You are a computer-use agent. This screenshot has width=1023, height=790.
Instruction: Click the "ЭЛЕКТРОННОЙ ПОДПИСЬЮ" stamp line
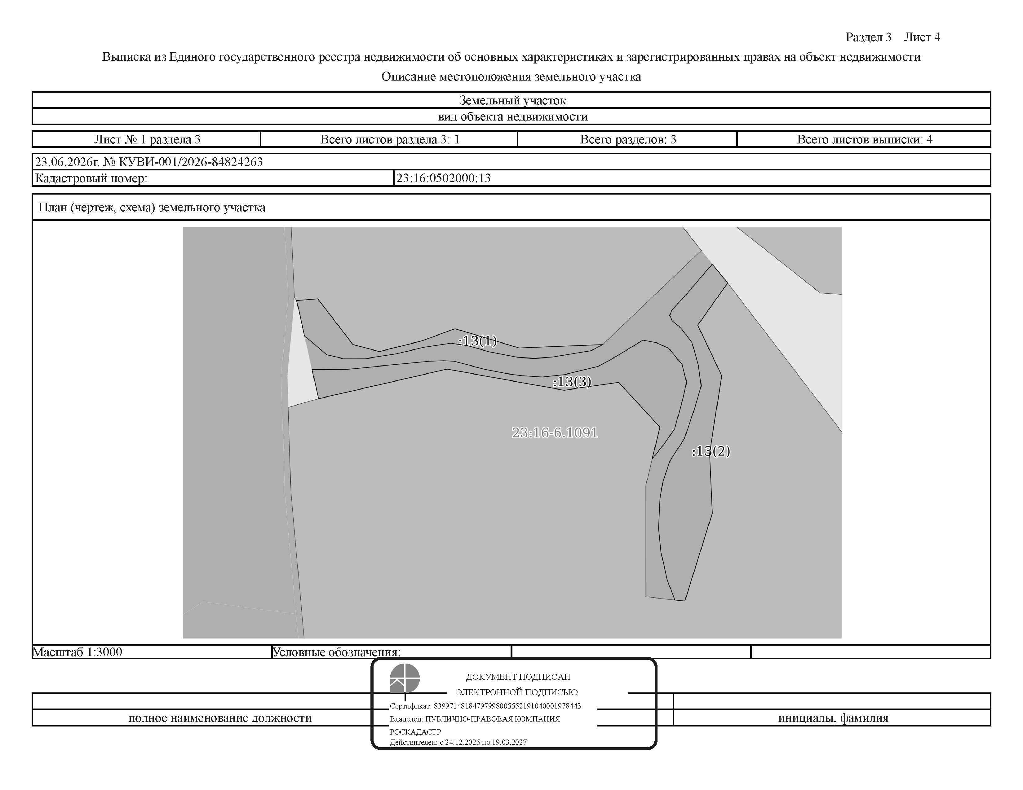click(517, 692)
